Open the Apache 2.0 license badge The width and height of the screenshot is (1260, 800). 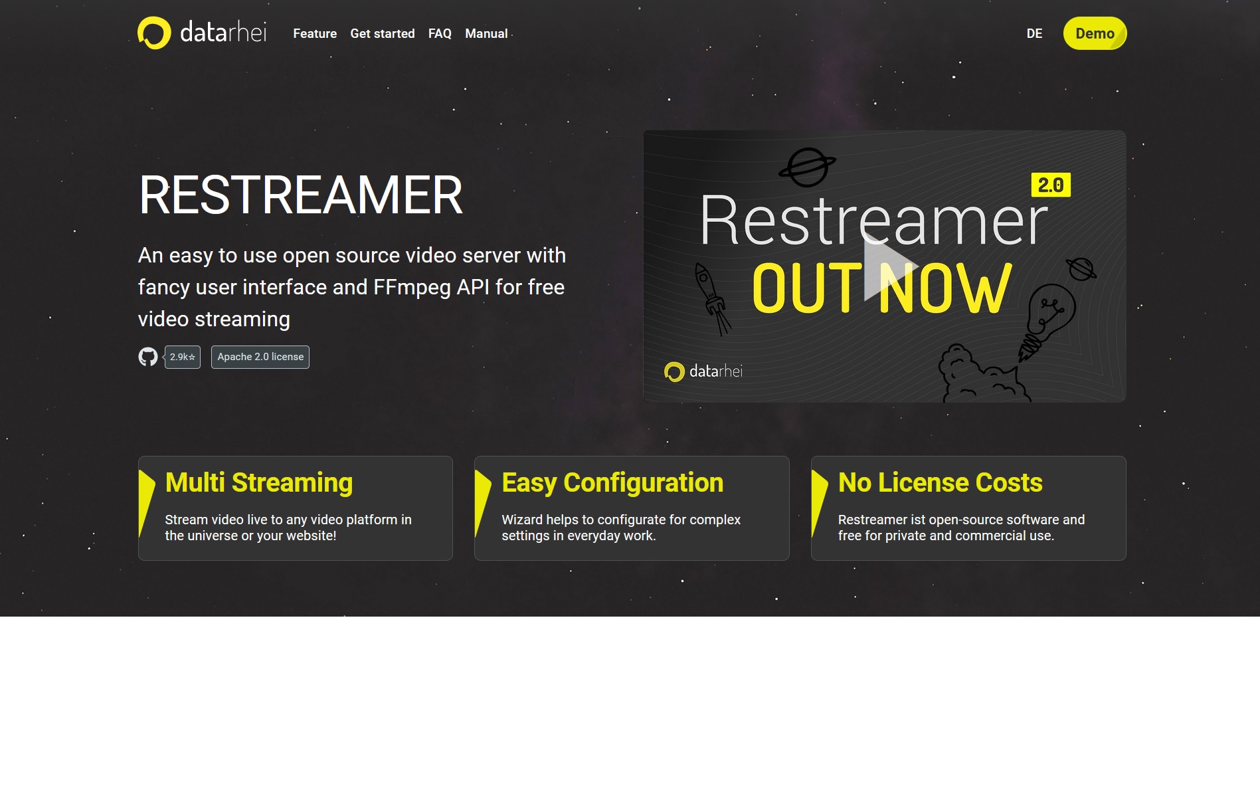260,357
